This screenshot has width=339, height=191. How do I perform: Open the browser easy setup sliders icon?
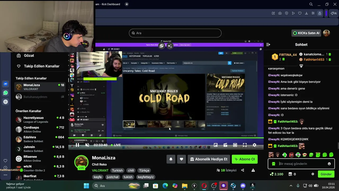(x=313, y=13)
